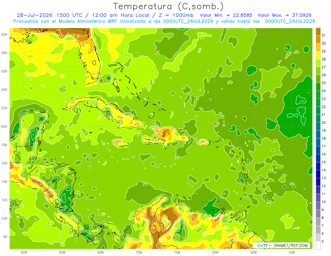Click the 26N latitude axis label
Viewport: 331px width, 256px height.
point(4,71)
